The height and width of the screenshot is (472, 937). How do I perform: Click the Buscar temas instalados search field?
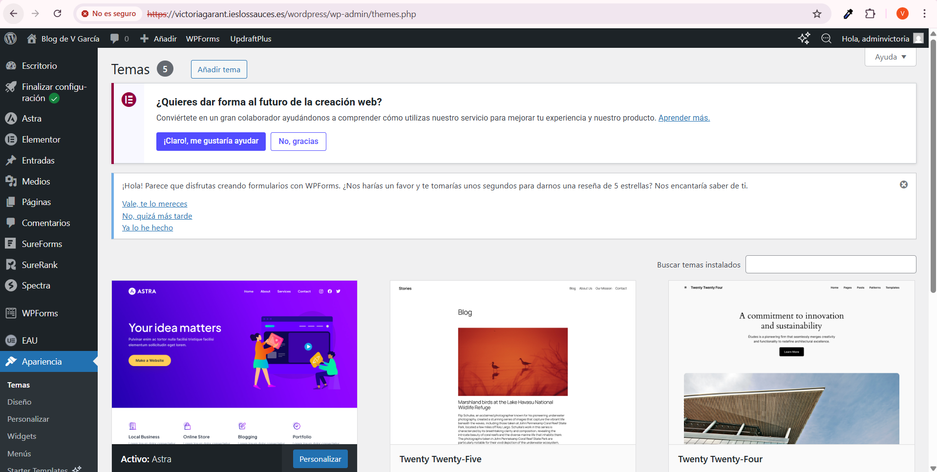[831, 265]
